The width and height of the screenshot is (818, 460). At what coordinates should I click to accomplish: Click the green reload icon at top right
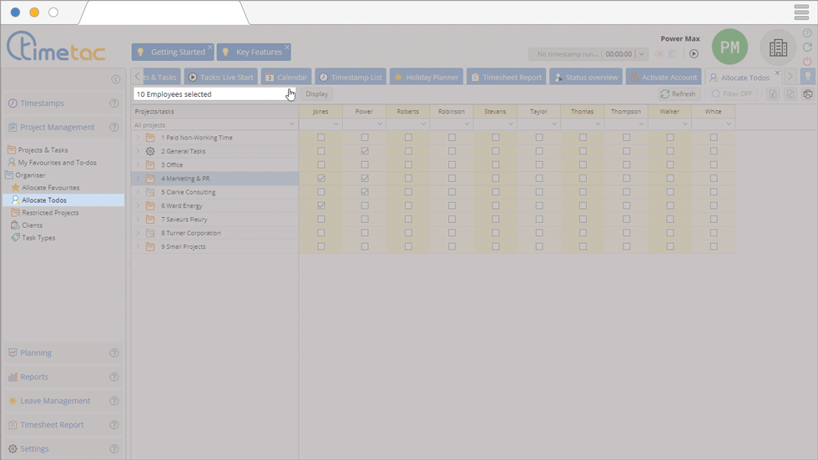tap(807, 48)
